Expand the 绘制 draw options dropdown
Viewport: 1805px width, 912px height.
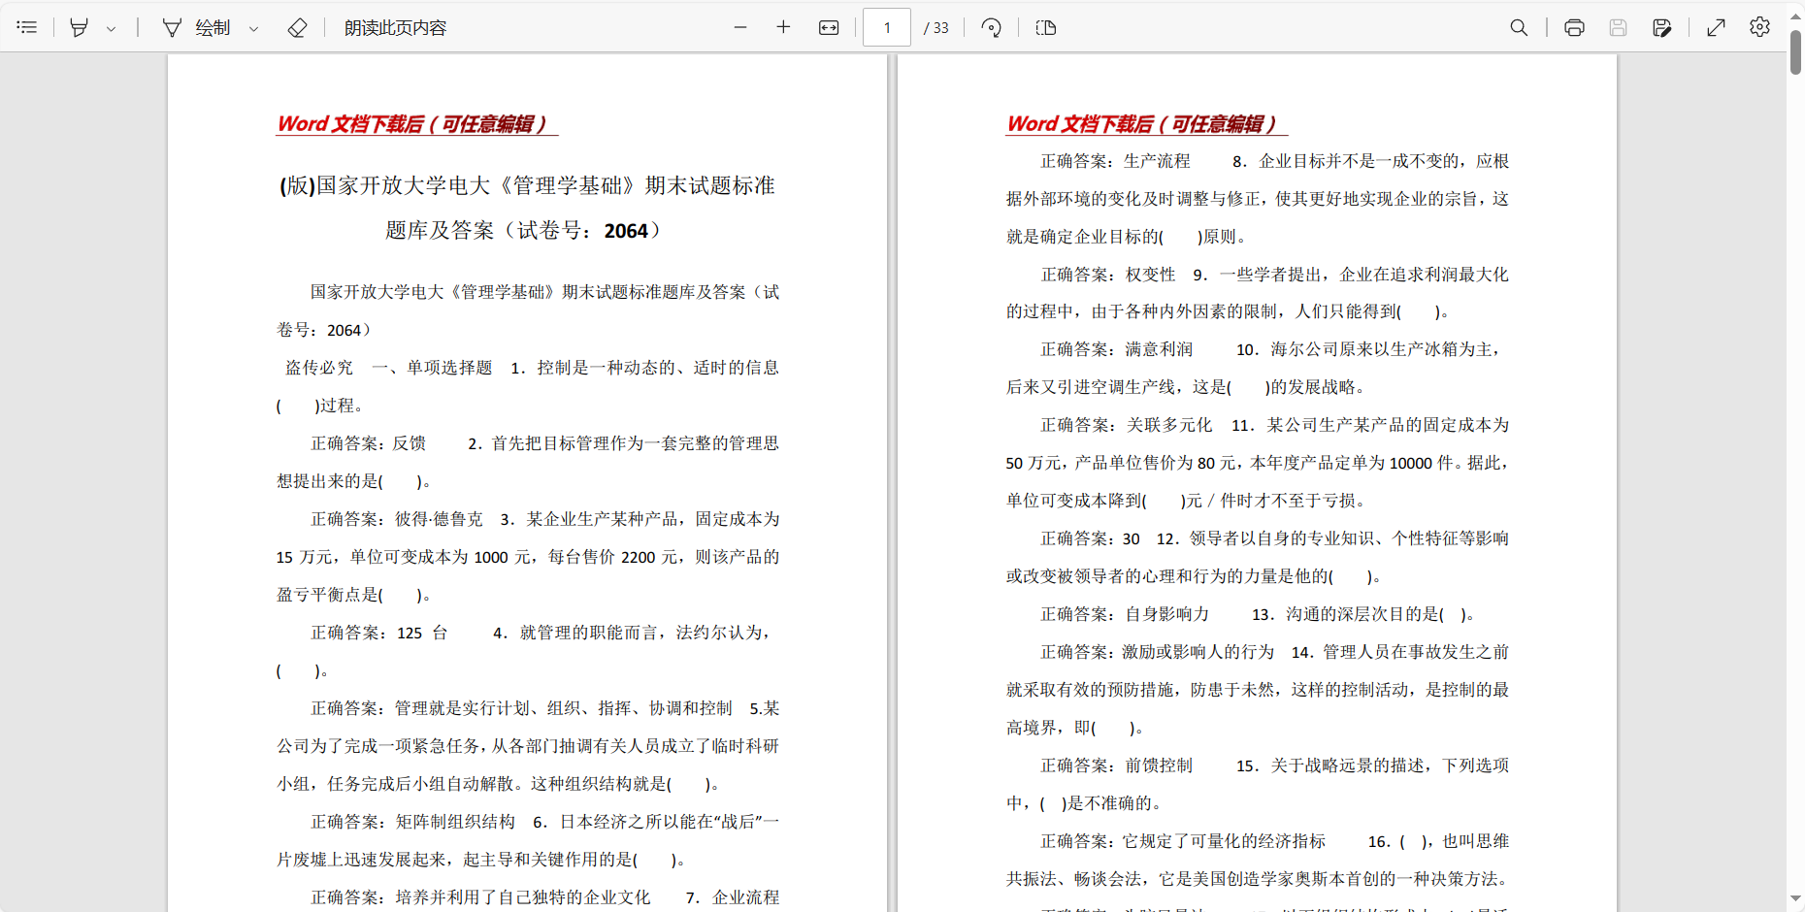pyautogui.click(x=253, y=28)
